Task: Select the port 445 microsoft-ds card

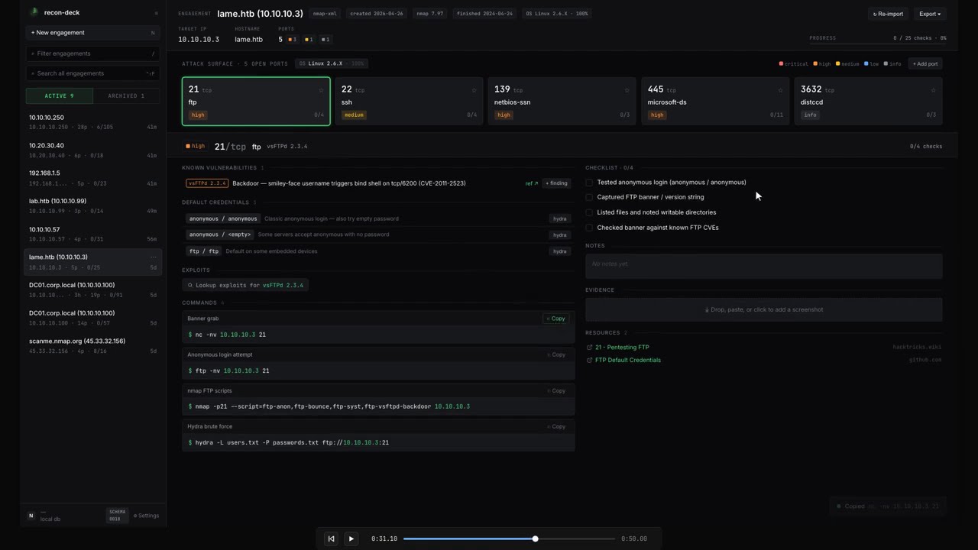Action: pyautogui.click(x=714, y=101)
